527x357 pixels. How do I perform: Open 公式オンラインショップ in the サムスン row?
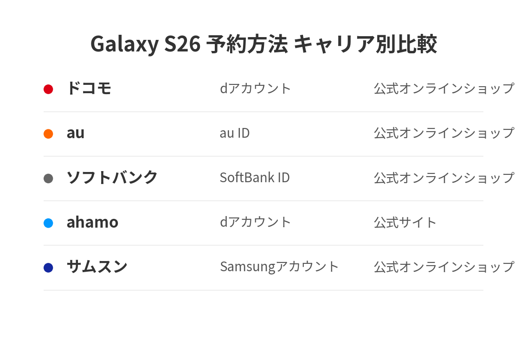click(444, 267)
